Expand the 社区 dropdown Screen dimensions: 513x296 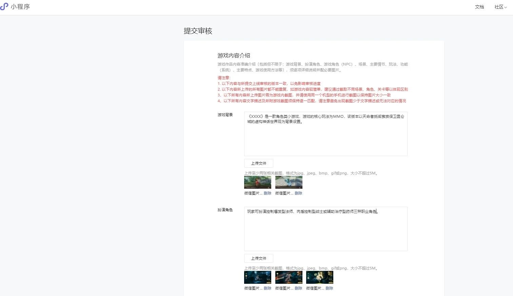(x=500, y=7)
